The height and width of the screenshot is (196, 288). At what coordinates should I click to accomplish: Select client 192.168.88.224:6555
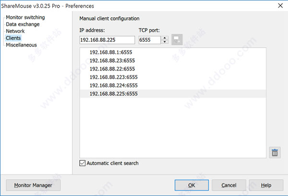(173, 86)
